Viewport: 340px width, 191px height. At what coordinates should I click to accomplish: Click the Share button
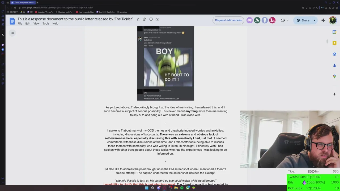tap(303, 20)
